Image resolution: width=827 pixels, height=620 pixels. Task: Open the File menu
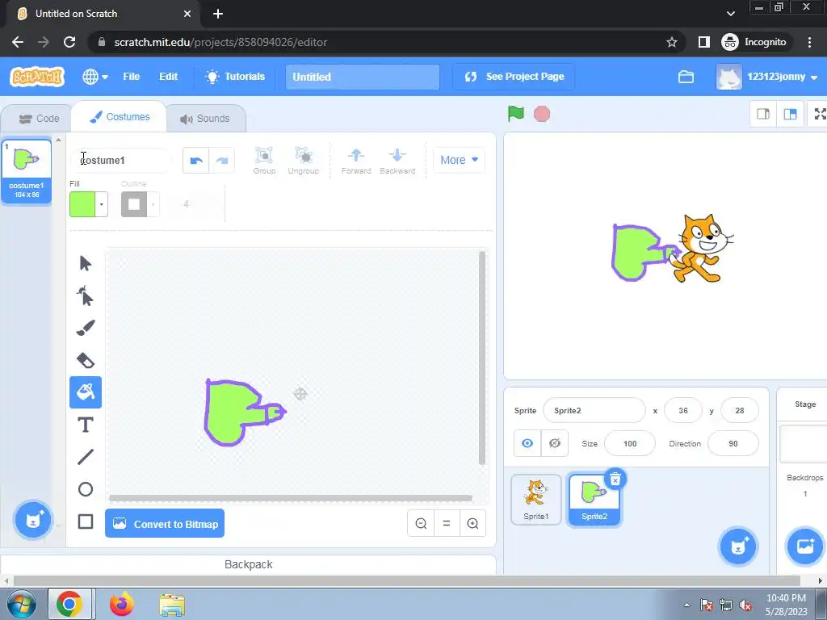[132, 77]
